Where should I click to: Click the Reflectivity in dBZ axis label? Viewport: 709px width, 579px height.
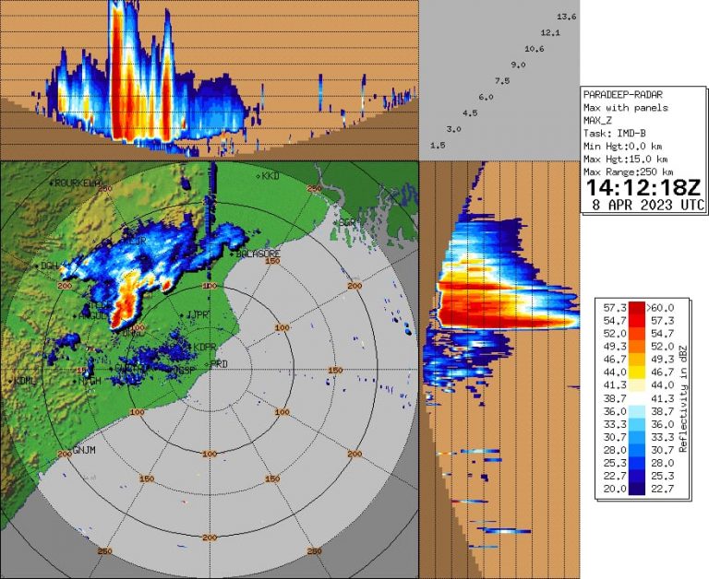682,397
